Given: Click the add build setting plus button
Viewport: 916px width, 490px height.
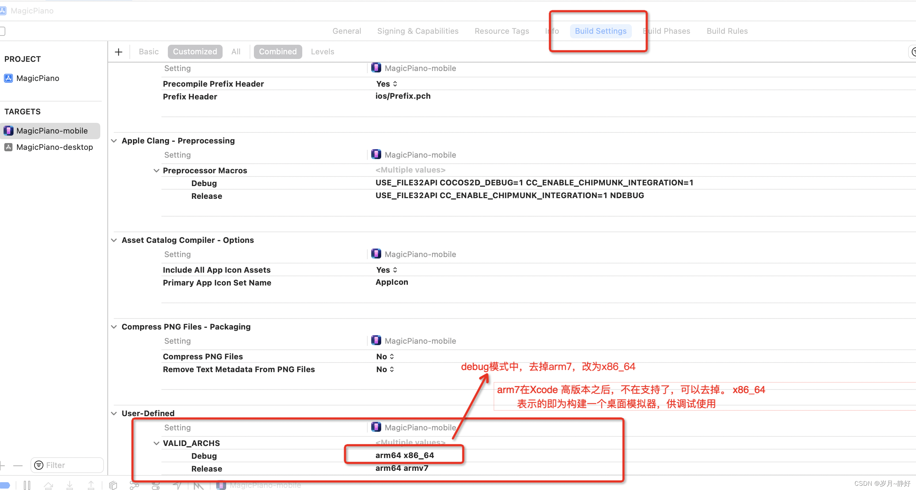Looking at the screenshot, I should coord(119,52).
